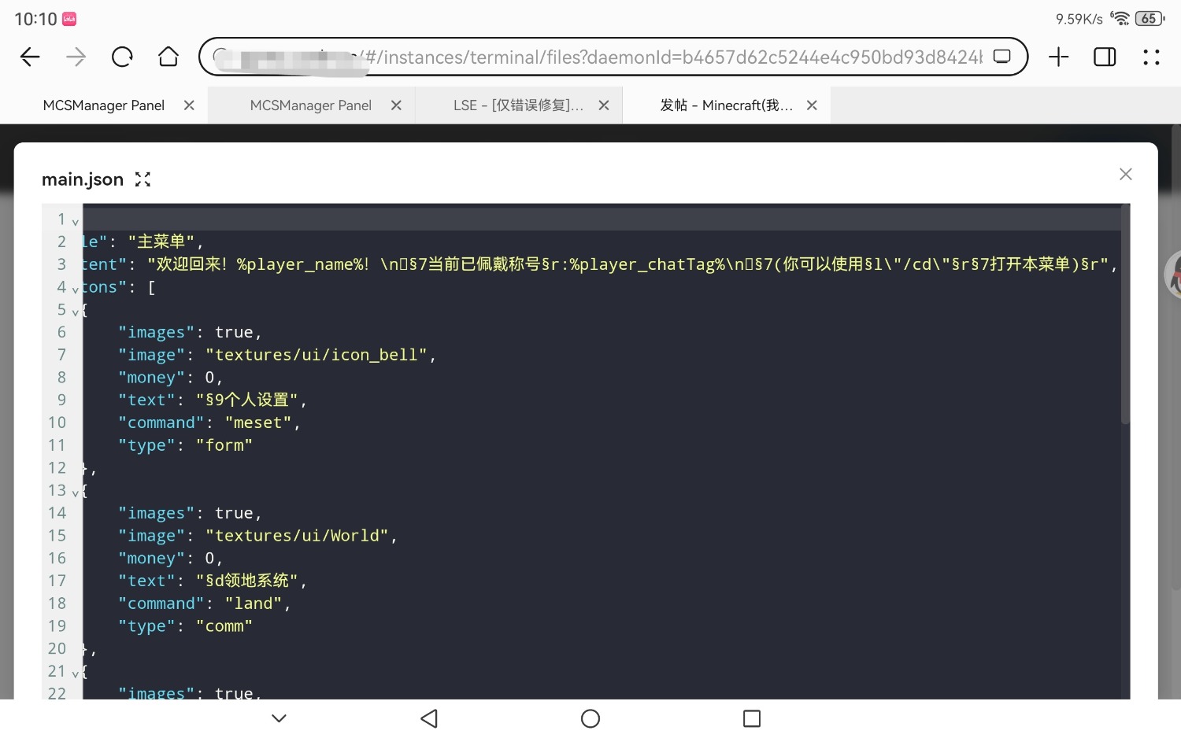Click the "textures/ui/icon_bell" string value
The image size is (1181, 738).
coord(316,355)
